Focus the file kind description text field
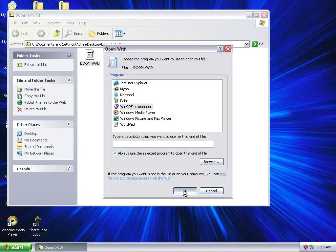The image size is (336, 252). tap(163, 144)
